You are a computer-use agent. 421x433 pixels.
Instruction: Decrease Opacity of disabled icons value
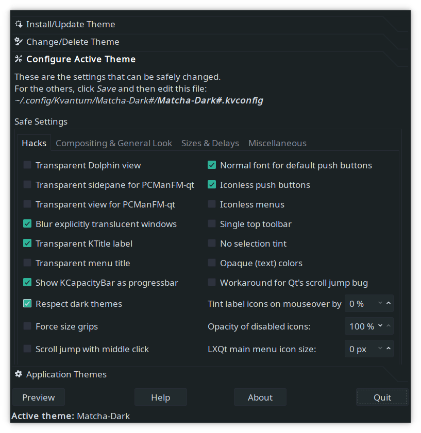(x=380, y=326)
